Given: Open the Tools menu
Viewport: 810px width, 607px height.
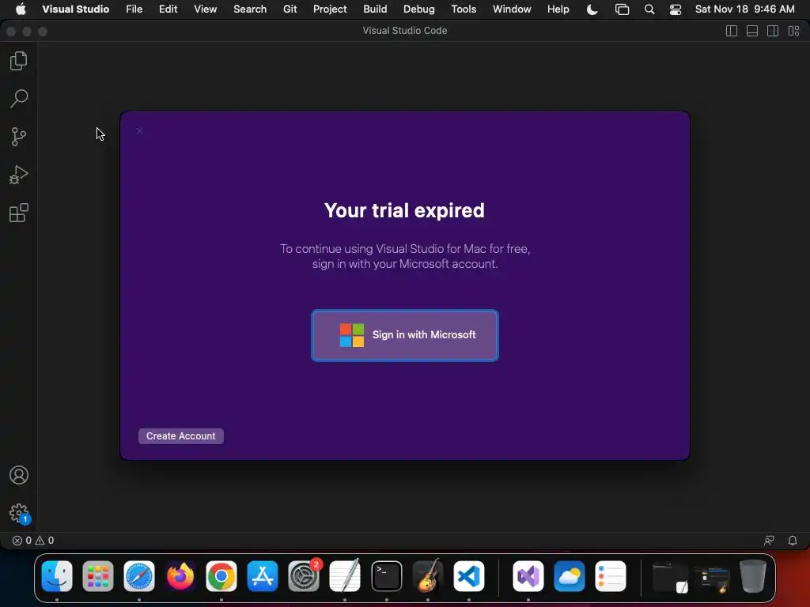Looking at the screenshot, I should (x=464, y=9).
